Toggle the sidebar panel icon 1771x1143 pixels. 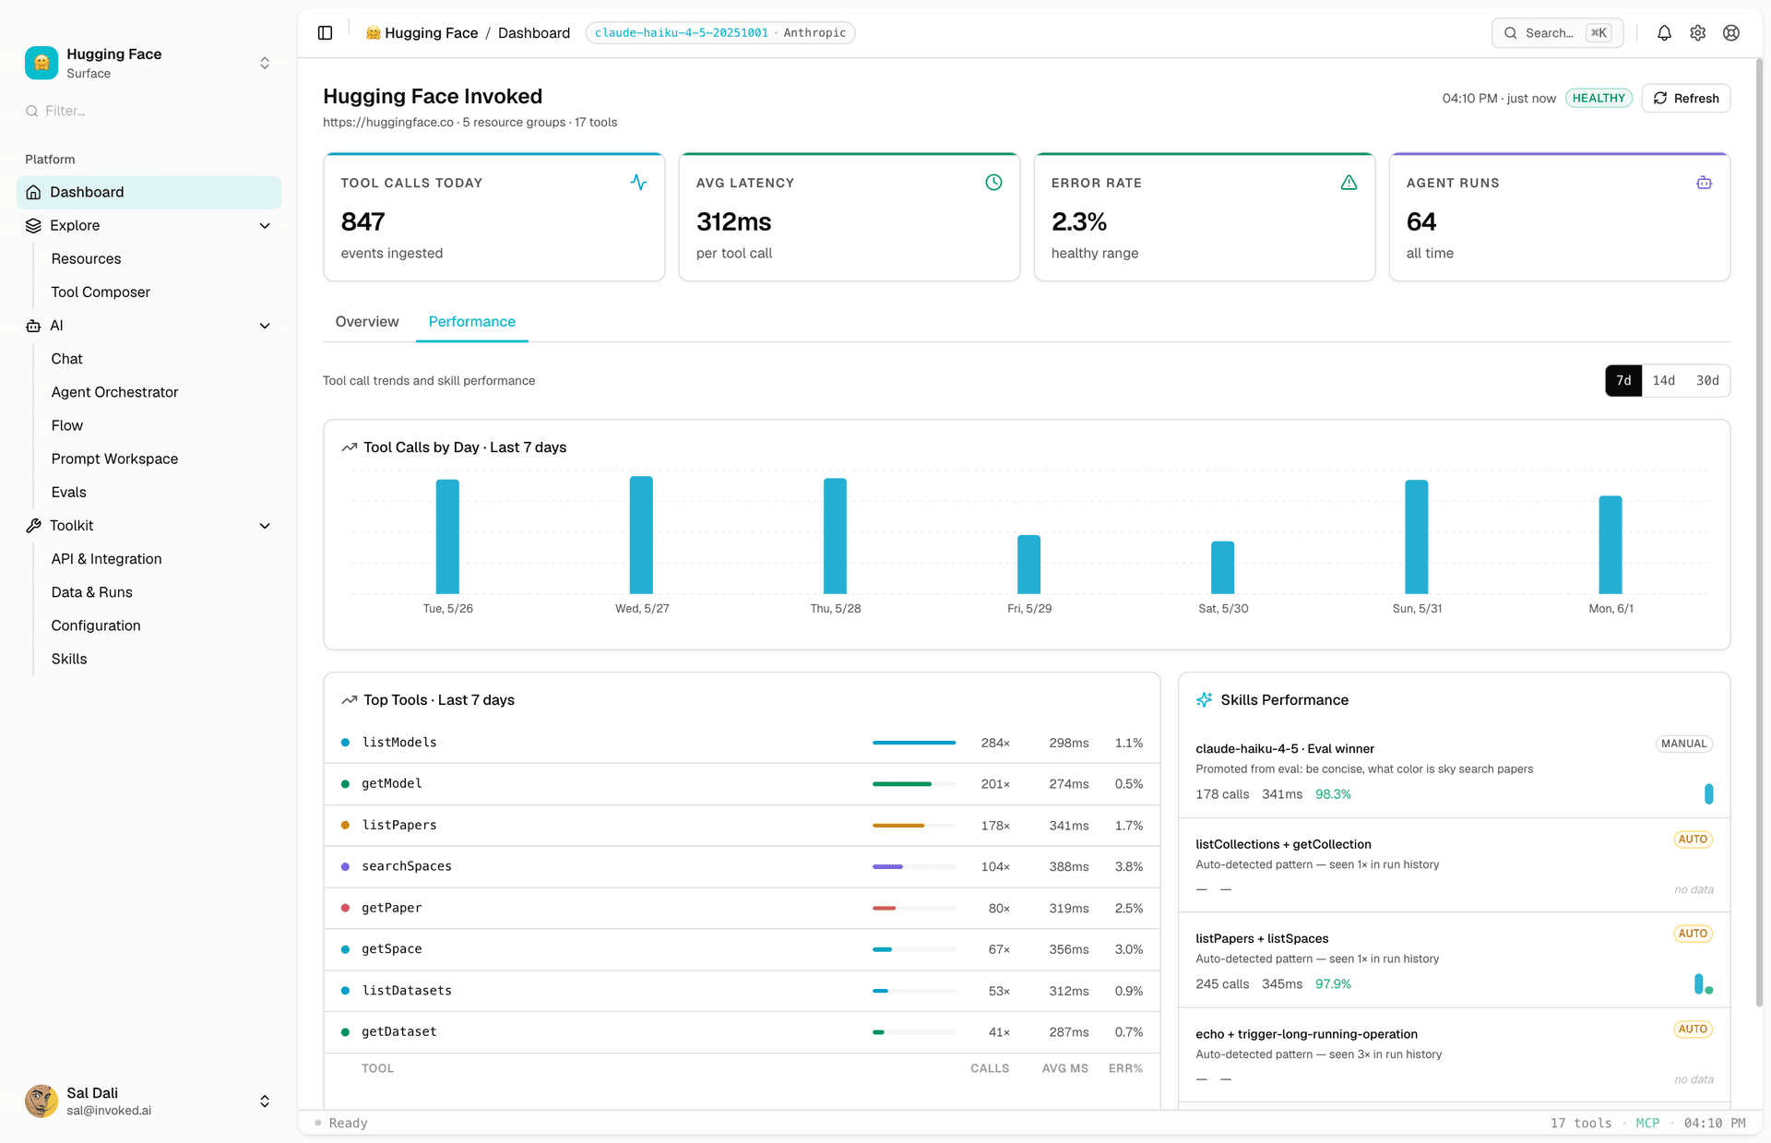325,33
